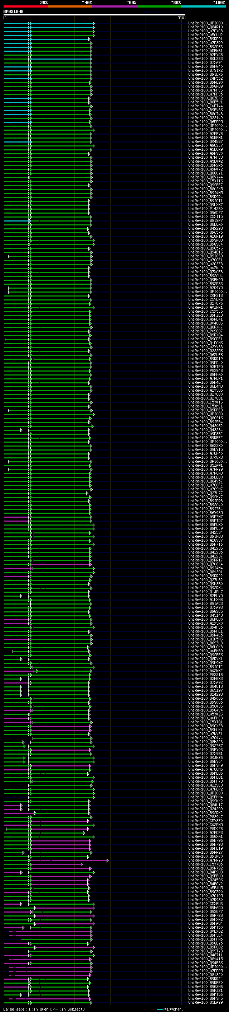The height and width of the screenshot is (1012, 229).
Task: Select the UniRef100_Q43234 row label
Action: 205,430
